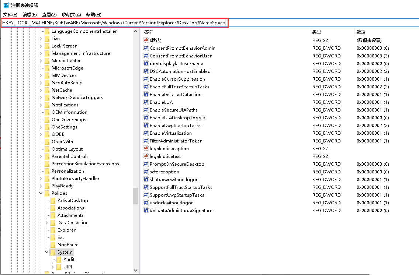Click the DWORD icon of ConsentPromptBehaviorAdmin
Screen dimensions: 419x275
146,48
